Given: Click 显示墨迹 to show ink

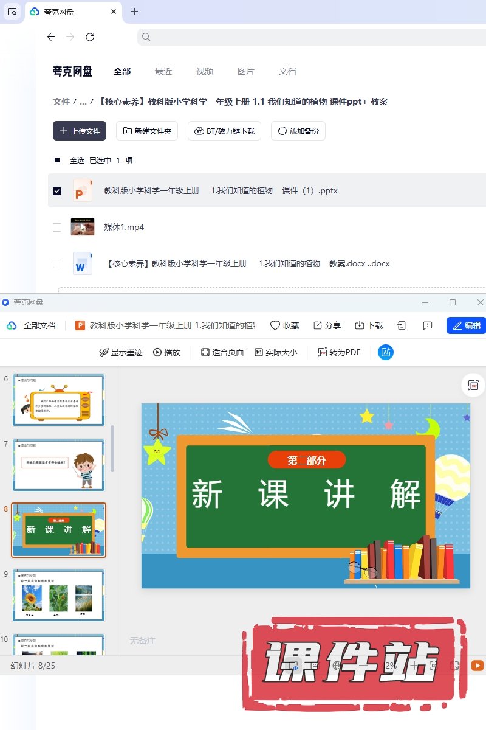Looking at the screenshot, I should click(121, 352).
